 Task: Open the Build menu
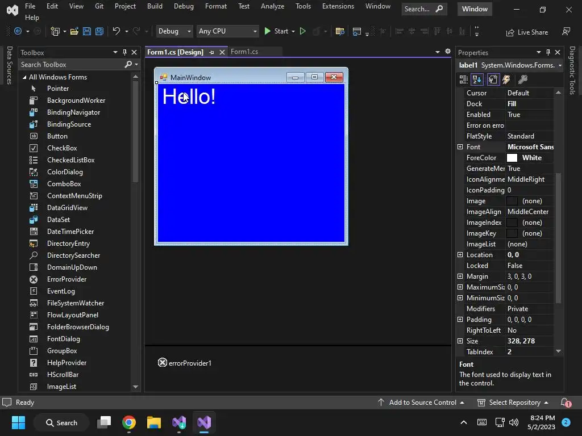click(x=155, y=6)
